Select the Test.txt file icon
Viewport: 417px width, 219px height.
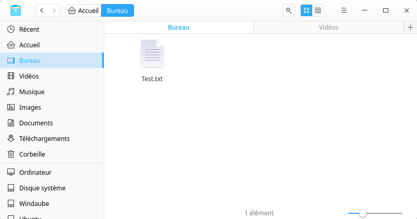[152, 54]
